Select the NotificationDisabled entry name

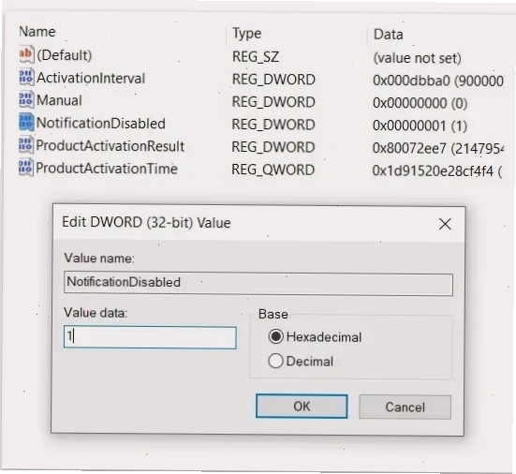tap(101, 123)
